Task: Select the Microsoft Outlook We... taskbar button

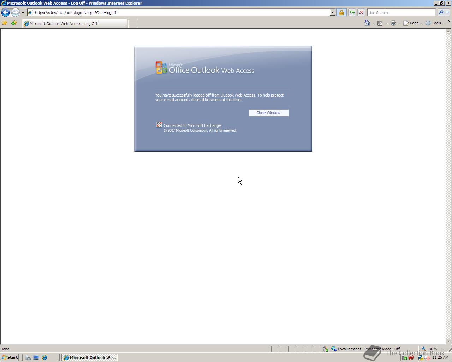Action: tap(89, 357)
